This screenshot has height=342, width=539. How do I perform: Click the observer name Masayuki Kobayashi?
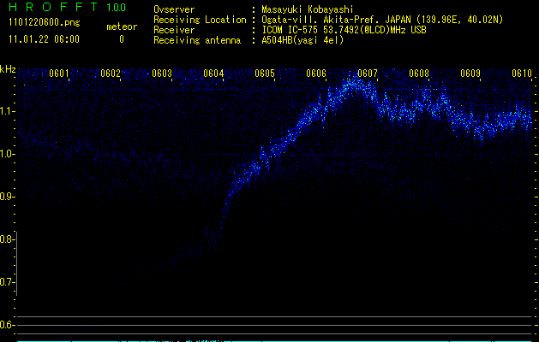(x=308, y=9)
